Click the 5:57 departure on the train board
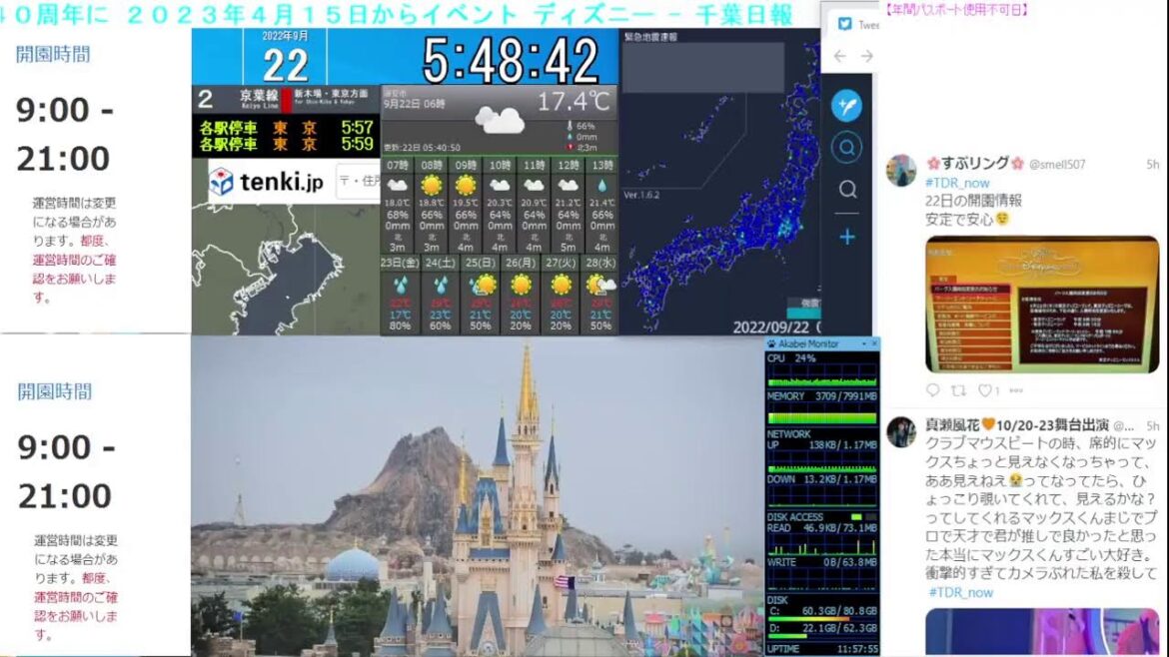 pos(357,128)
